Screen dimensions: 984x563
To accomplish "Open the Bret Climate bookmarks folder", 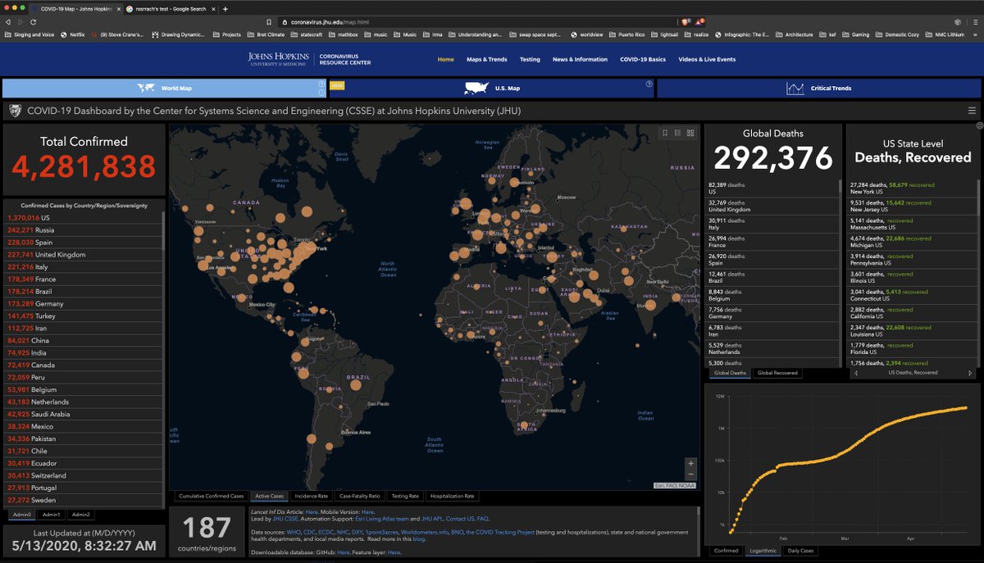I will click(x=264, y=34).
